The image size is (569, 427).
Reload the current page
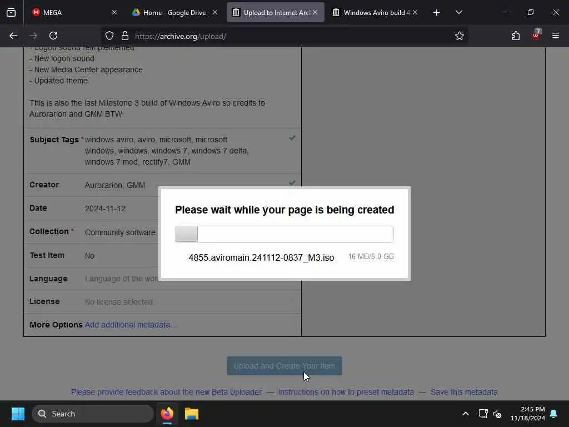pyautogui.click(x=53, y=36)
